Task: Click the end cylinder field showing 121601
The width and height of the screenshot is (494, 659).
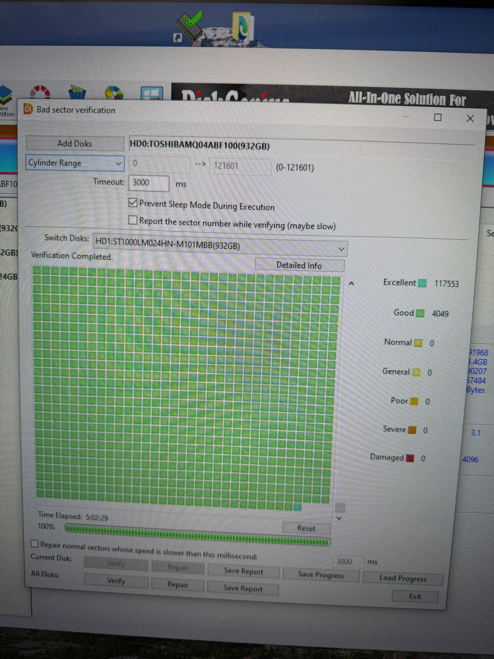Action: coord(241,166)
